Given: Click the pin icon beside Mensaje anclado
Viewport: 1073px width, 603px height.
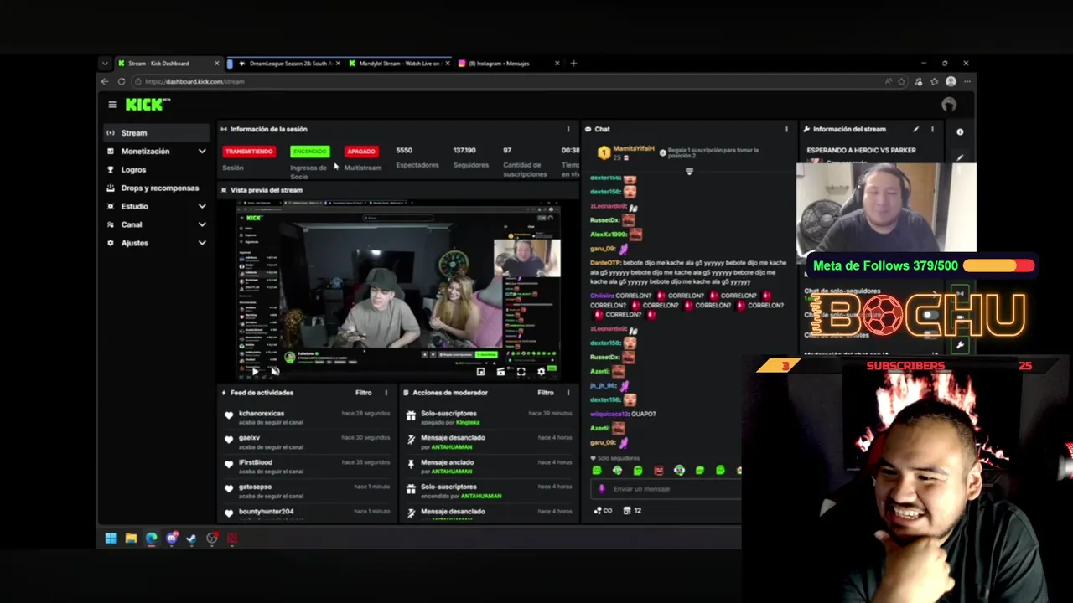Looking at the screenshot, I should pos(411,464).
